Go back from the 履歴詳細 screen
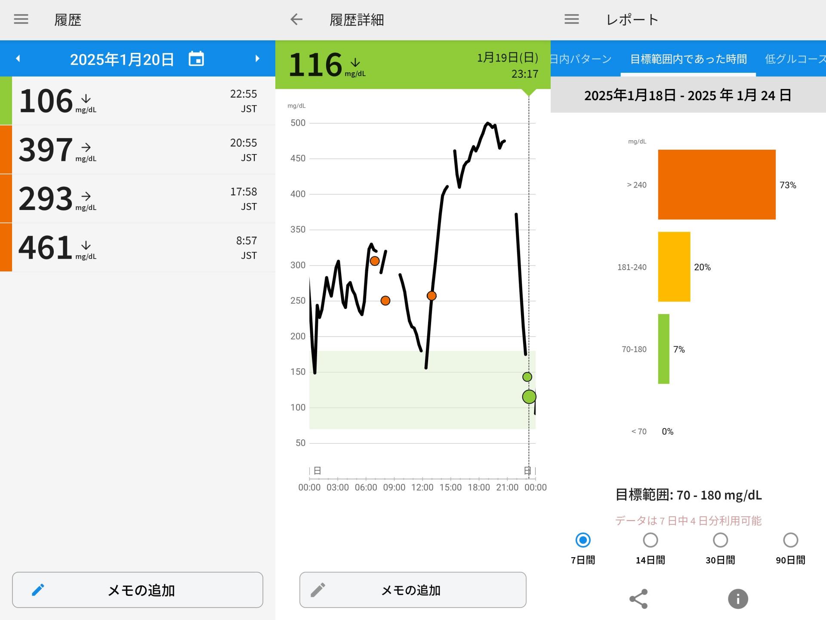Viewport: 826px width, 620px height. [296, 19]
